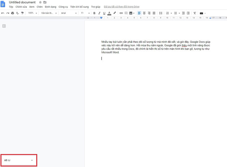Open the Tệp menu

11,7
